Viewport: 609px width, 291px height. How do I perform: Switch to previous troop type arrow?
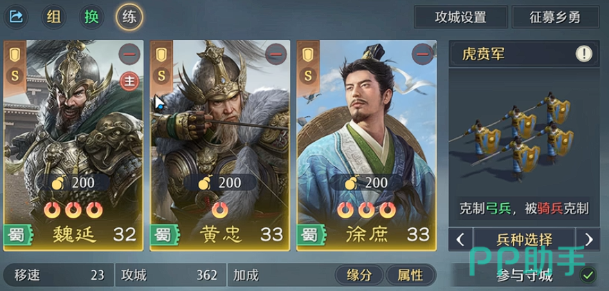click(460, 239)
